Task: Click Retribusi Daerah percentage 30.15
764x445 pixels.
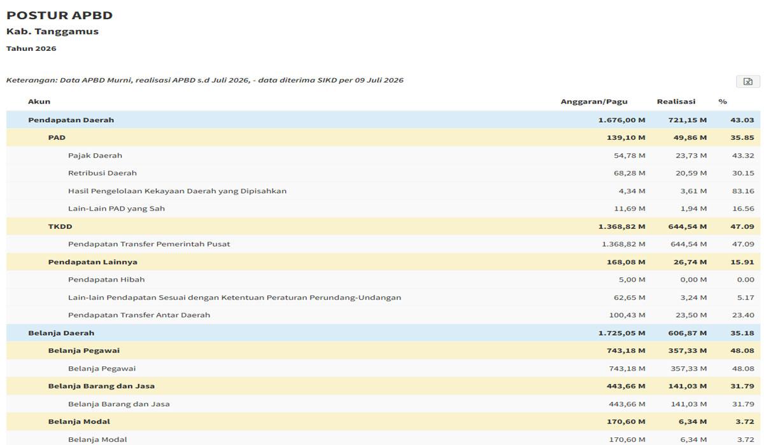Action: click(744, 174)
